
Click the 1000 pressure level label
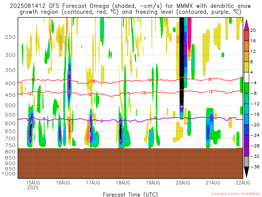click(x=9, y=174)
